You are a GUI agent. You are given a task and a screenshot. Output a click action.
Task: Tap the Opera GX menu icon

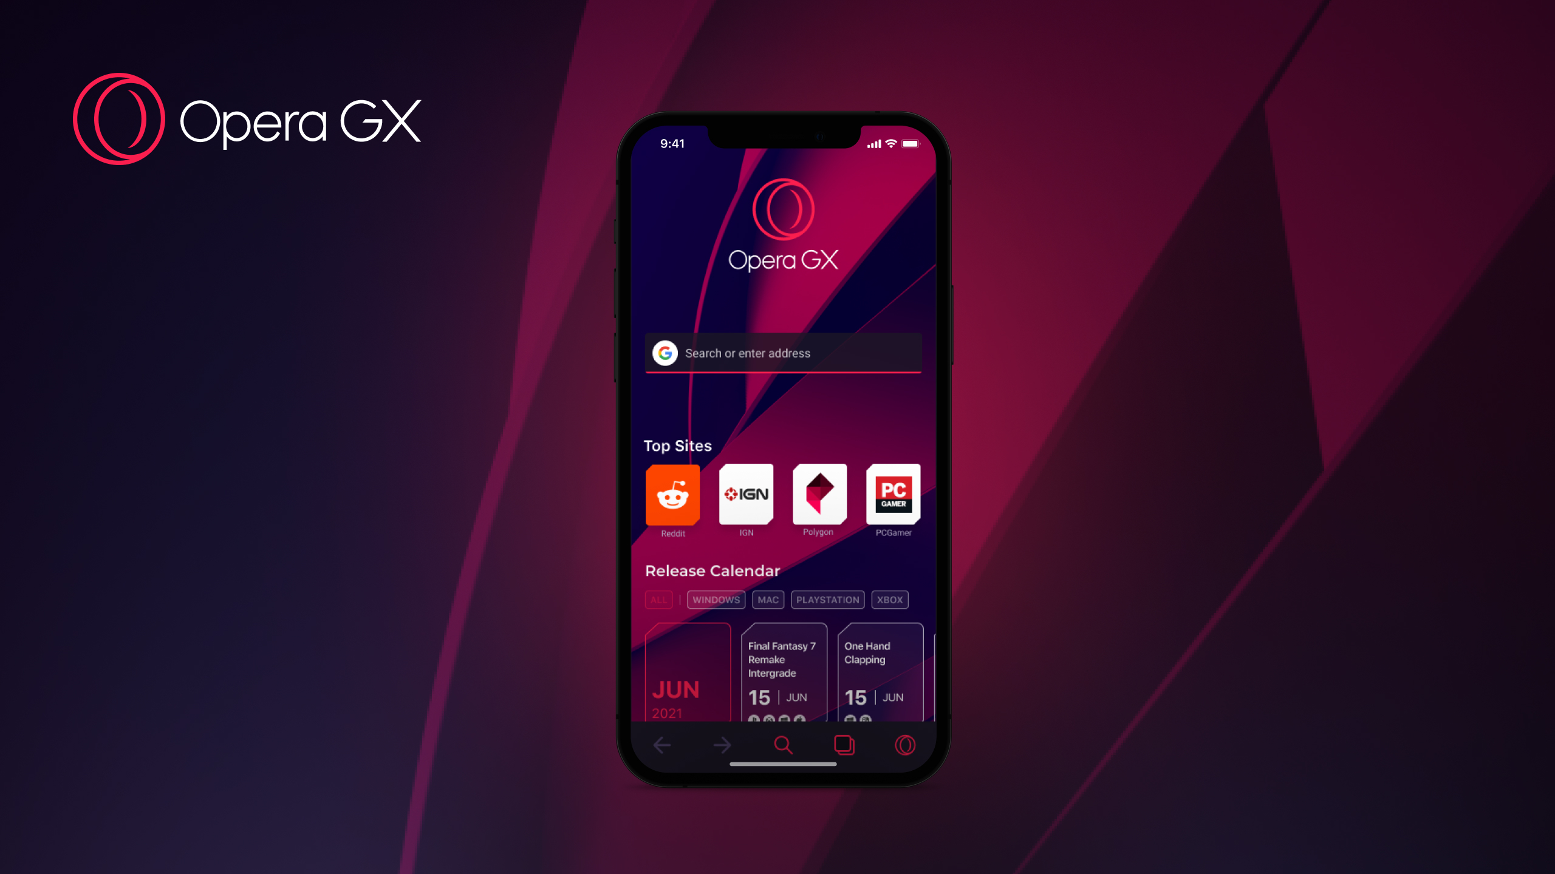point(906,745)
